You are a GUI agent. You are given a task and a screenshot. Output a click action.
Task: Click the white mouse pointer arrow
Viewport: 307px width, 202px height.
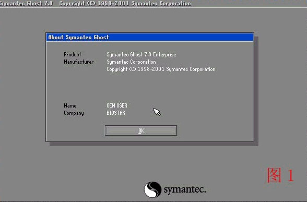[157, 112]
